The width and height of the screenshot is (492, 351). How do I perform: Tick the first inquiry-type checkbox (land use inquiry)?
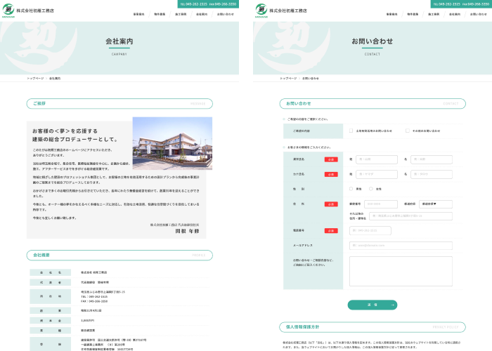click(x=351, y=131)
